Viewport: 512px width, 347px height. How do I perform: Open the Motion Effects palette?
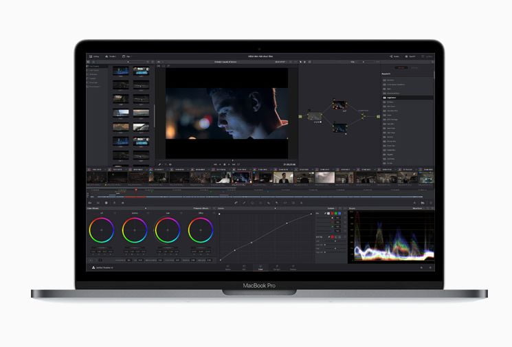[x=123, y=203]
